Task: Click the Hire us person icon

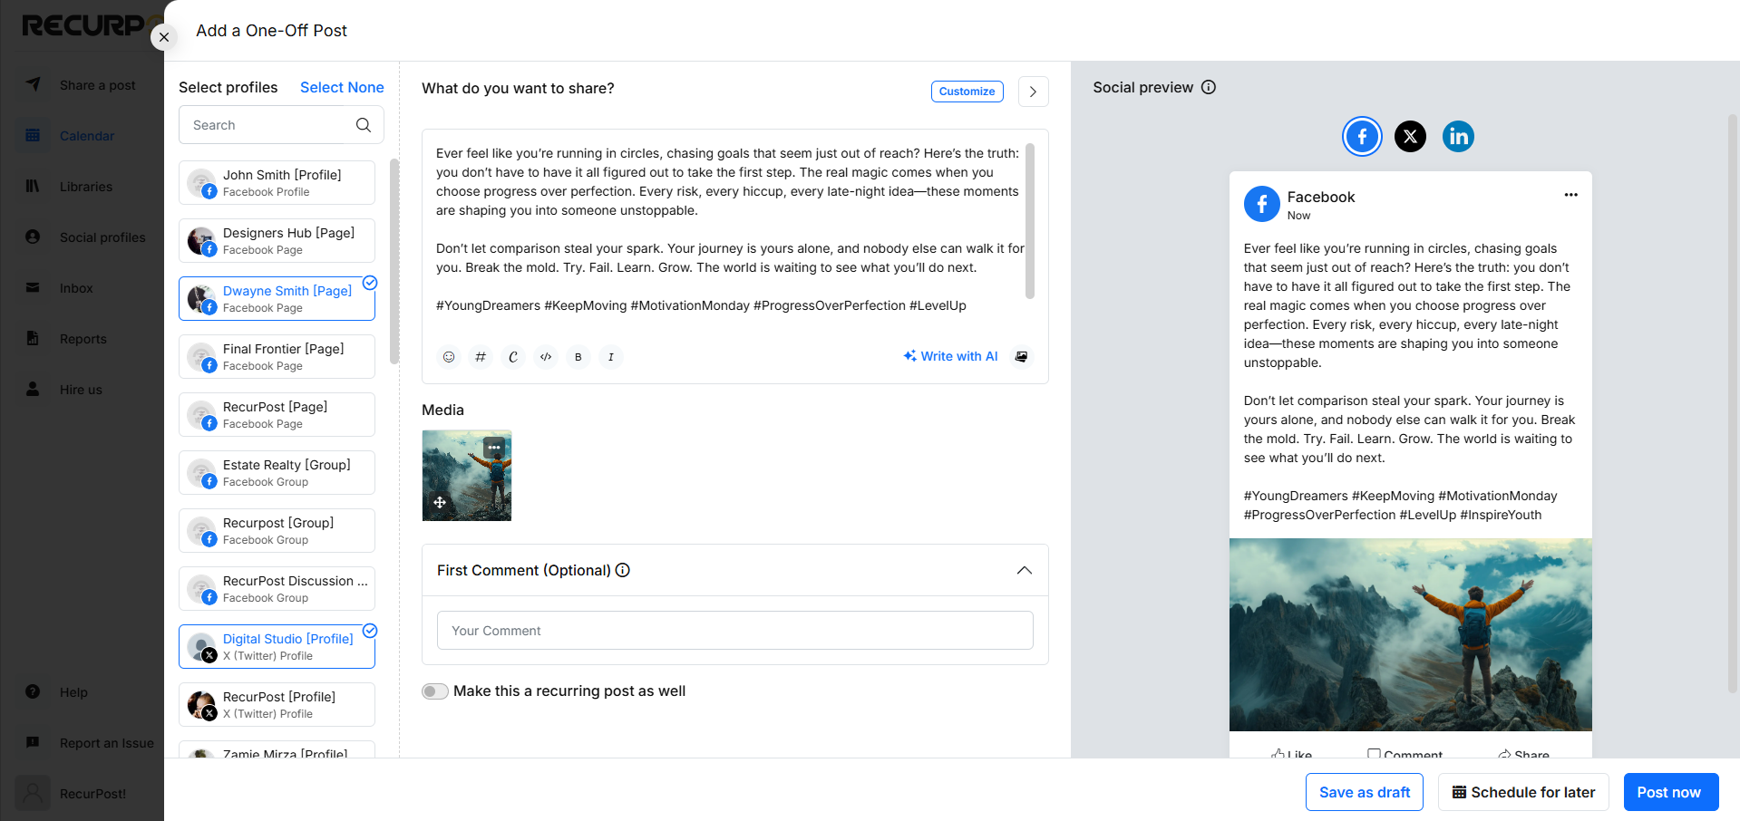Action: (33, 389)
